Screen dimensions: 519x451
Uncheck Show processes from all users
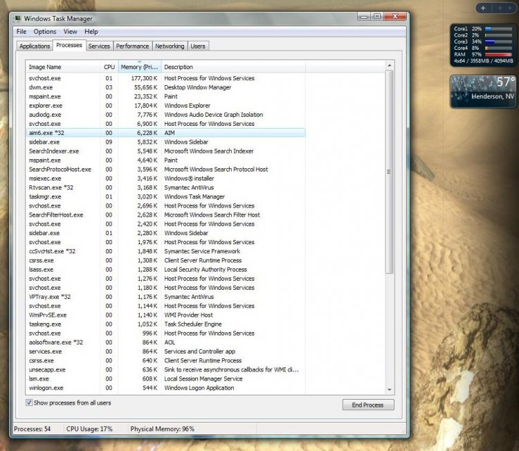click(x=29, y=403)
